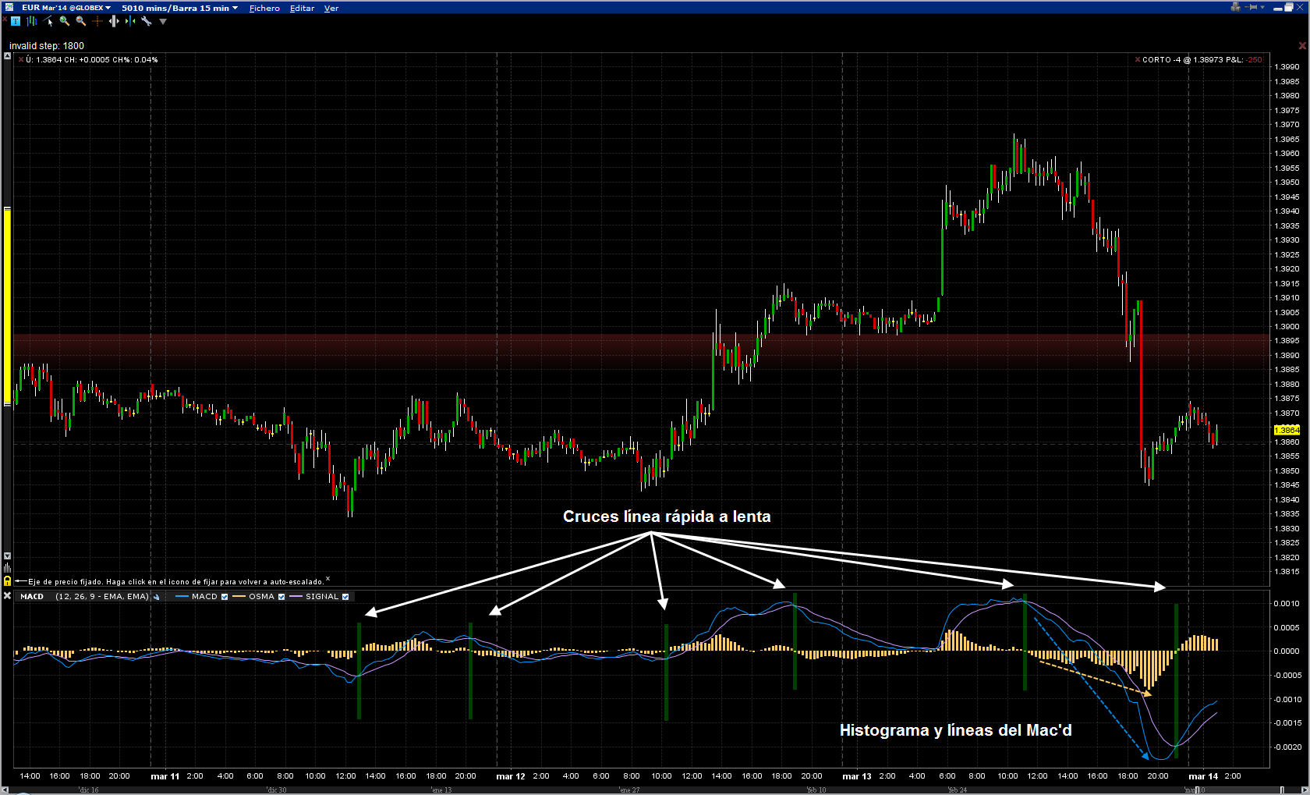Image resolution: width=1310 pixels, height=795 pixels.
Task: Expand the toolbar overflow grey triangle
Action: point(163,22)
